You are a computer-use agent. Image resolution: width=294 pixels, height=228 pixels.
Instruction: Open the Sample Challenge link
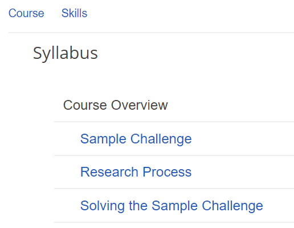(x=136, y=139)
